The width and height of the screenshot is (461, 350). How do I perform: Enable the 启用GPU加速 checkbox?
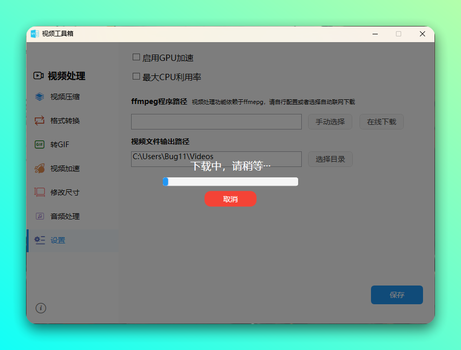click(136, 57)
